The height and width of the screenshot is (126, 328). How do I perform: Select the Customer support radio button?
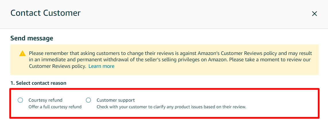click(89, 100)
